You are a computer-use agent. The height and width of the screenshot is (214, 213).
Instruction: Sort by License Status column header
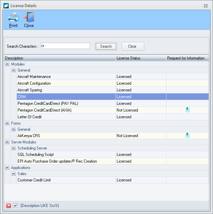[x=141, y=58]
